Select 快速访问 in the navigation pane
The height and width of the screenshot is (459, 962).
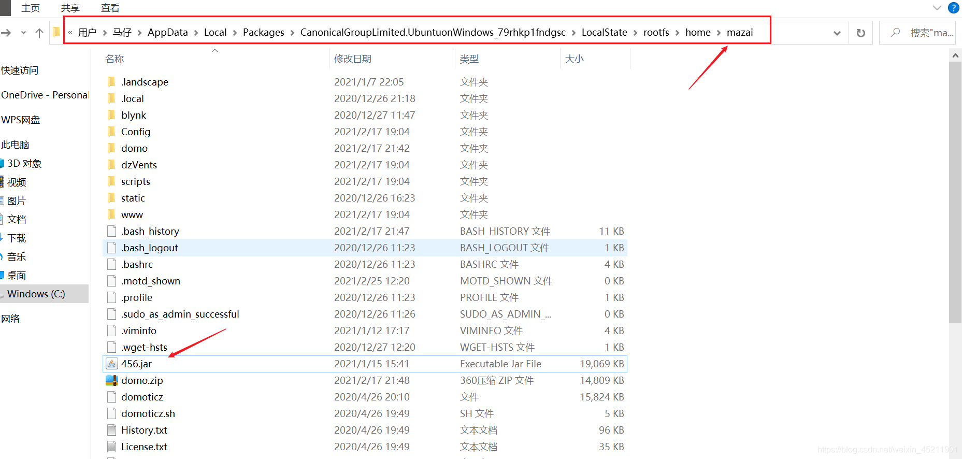pyautogui.click(x=20, y=70)
